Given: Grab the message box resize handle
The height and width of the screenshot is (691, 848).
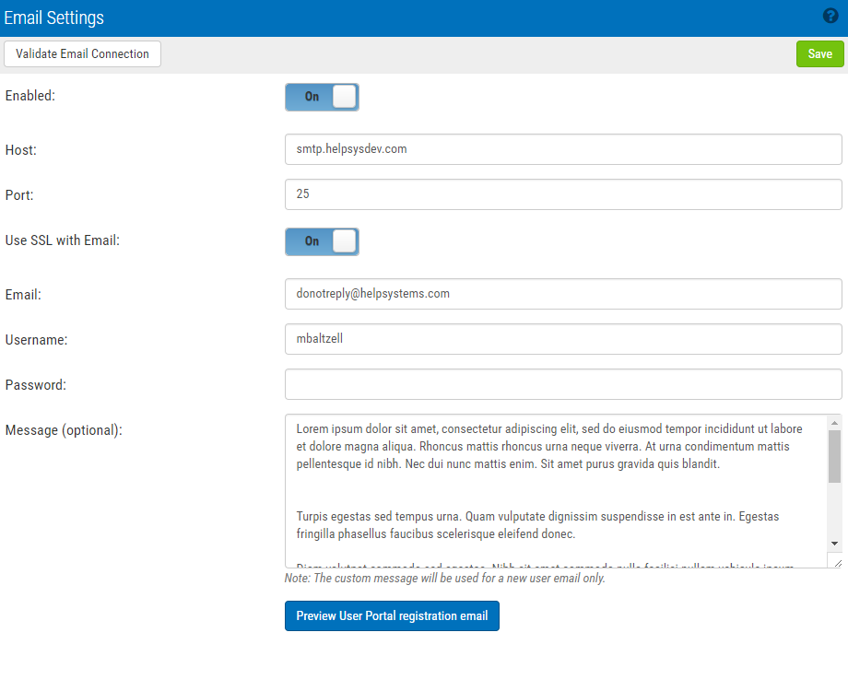Looking at the screenshot, I should click(x=835, y=561).
